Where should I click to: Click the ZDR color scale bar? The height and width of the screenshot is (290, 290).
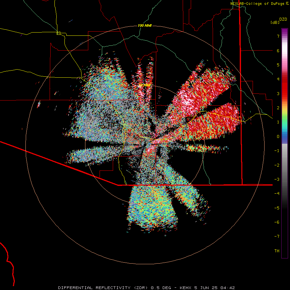(285, 143)
